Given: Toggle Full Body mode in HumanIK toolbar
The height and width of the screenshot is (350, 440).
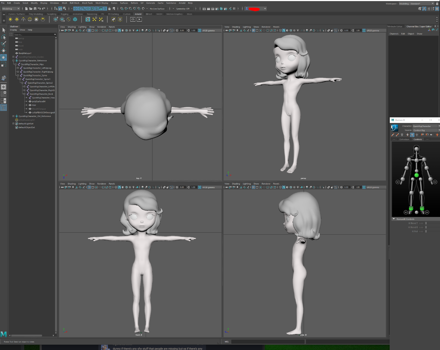Looking at the screenshot, I should (x=407, y=135).
